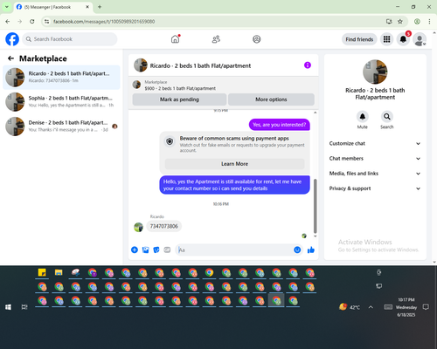Viewport: 437px width, 349px height.
Task: Click the Find friends button
Action: pyautogui.click(x=359, y=39)
